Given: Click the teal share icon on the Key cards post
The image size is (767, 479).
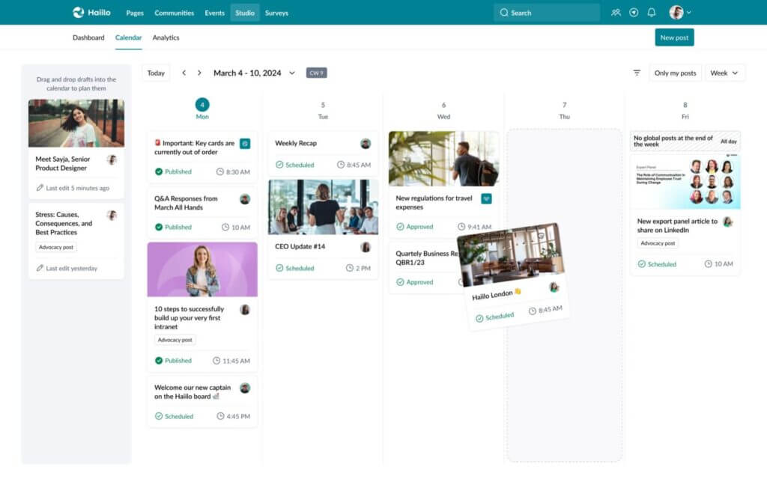Looking at the screenshot, I should point(245,144).
